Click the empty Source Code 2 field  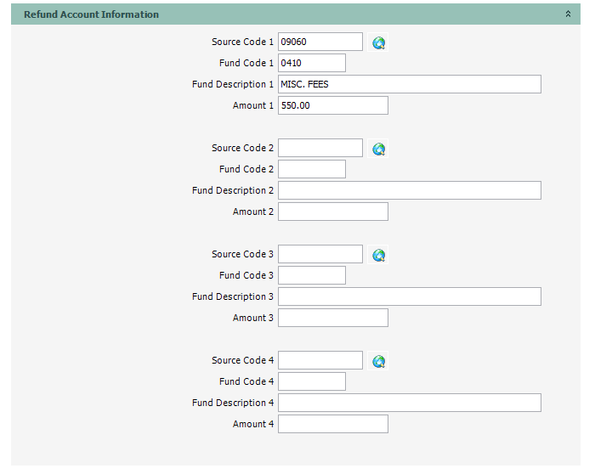coord(320,148)
